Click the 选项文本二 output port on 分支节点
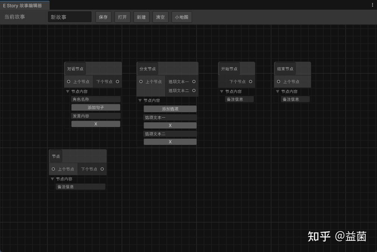Image resolution: width=377 pixels, height=252 pixels. pyautogui.click(x=194, y=90)
